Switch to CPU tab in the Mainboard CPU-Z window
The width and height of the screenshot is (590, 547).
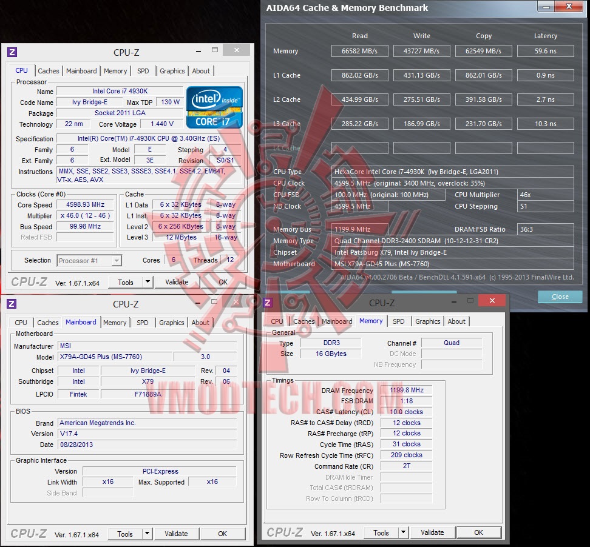[21, 323]
